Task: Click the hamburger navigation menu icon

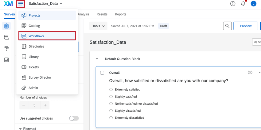Action: pyautogui.click(x=21, y=4)
